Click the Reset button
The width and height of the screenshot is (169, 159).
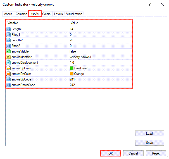tap(156, 153)
